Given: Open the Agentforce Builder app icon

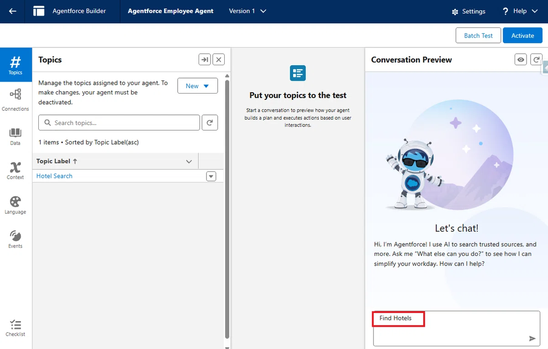Looking at the screenshot, I should (39, 11).
